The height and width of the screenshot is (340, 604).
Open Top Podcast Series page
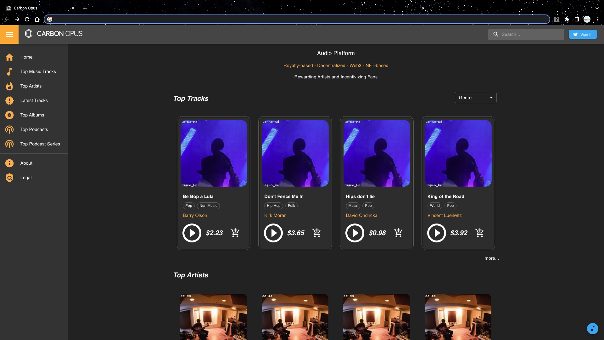tap(40, 144)
